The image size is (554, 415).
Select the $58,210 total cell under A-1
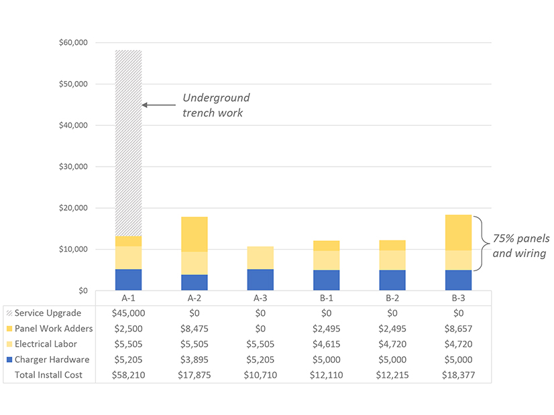[127, 375]
